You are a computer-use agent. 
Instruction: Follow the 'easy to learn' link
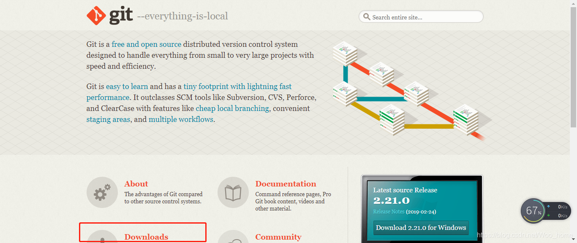pyautogui.click(x=127, y=86)
